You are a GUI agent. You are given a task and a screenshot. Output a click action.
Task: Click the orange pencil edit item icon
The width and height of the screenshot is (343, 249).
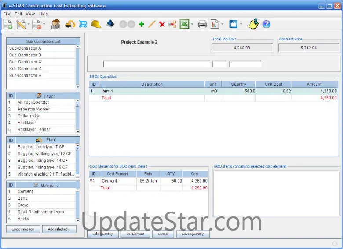pyautogui.click(x=152, y=24)
